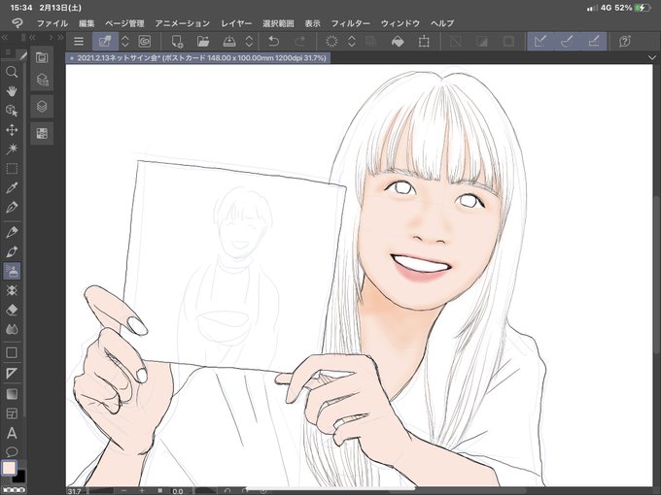This screenshot has height=495, width=661.
Task: Open the ヘルプ menu
Action: [442, 23]
